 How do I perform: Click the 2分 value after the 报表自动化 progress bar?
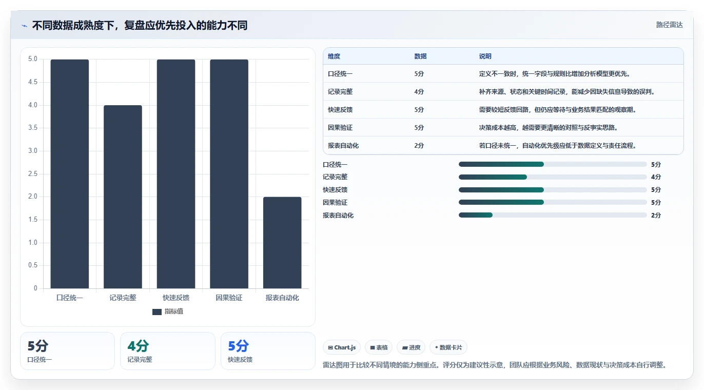click(x=656, y=216)
